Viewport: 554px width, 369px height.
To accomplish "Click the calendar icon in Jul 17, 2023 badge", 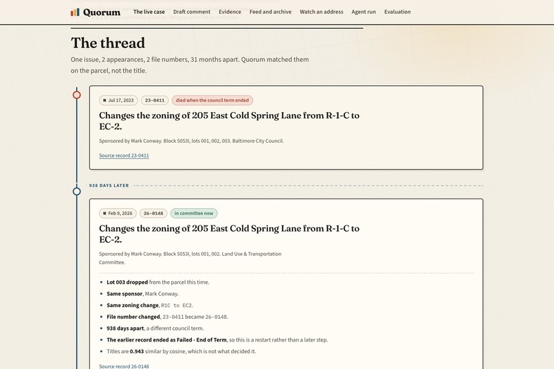I will pos(104,100).
